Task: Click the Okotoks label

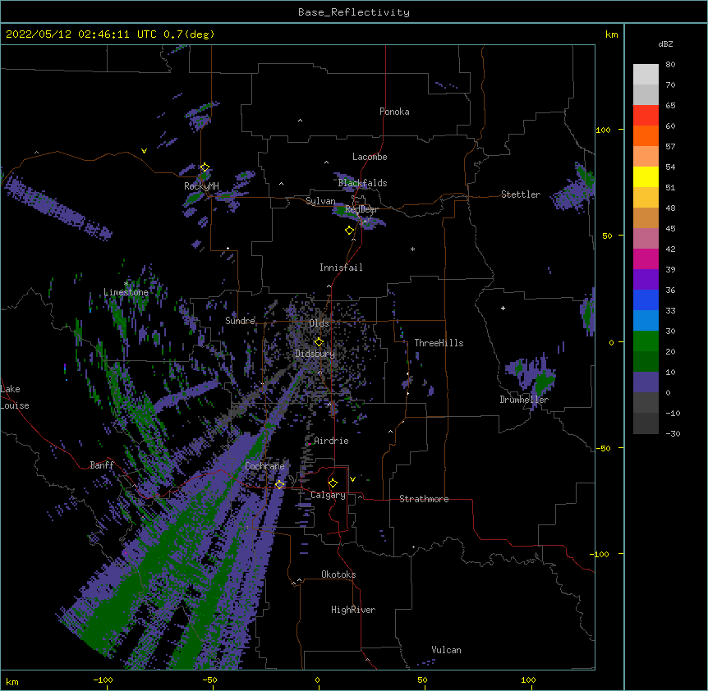Action: tap(338, 574)
